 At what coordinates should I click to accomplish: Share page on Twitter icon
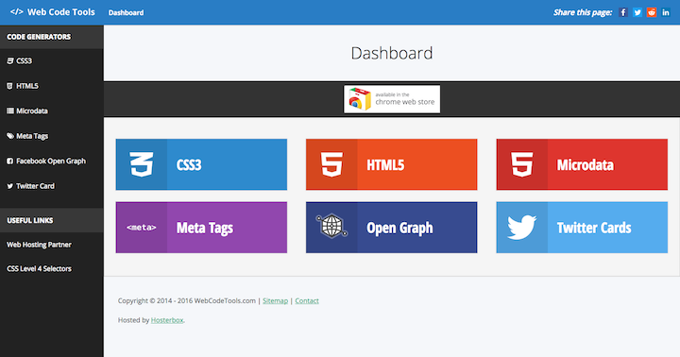637,12
